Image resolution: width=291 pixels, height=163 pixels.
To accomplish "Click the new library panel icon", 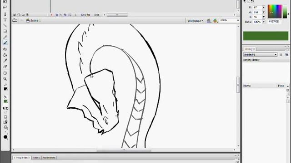I will point(286,54).
